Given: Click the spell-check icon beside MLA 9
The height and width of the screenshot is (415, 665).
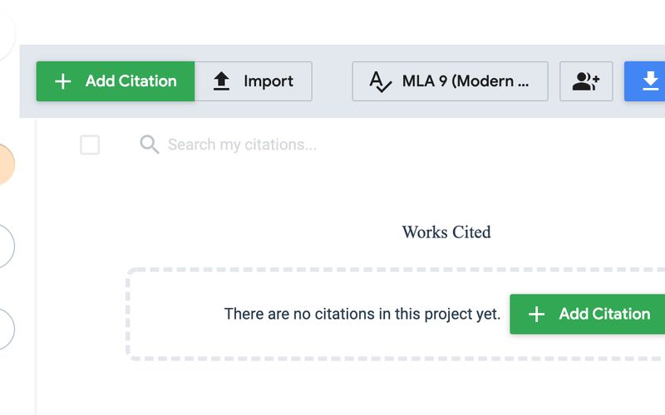Looking at the screenshot, I should click(380, 81).
